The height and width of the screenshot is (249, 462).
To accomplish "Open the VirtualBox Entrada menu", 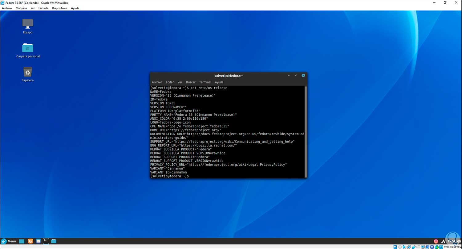I will point(43,8).
